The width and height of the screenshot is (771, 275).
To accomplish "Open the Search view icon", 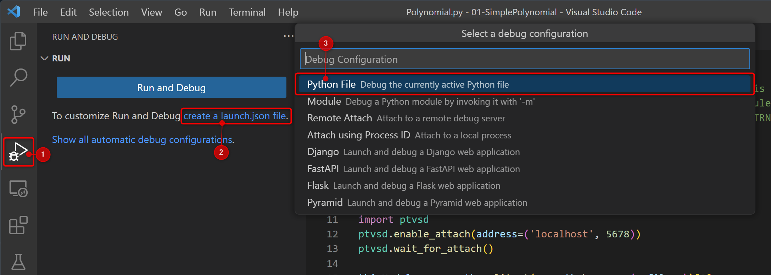I will (x=18, y=78).
